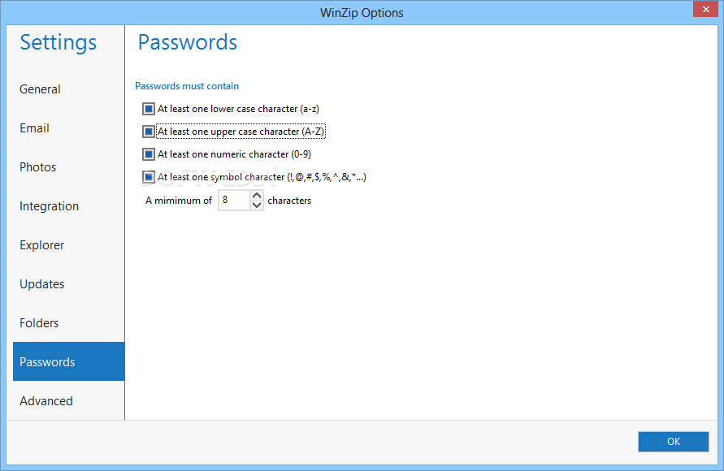724x471 pixels.
Task: Increase minimum characters with up arrow
Action: (x=257, y=195)
